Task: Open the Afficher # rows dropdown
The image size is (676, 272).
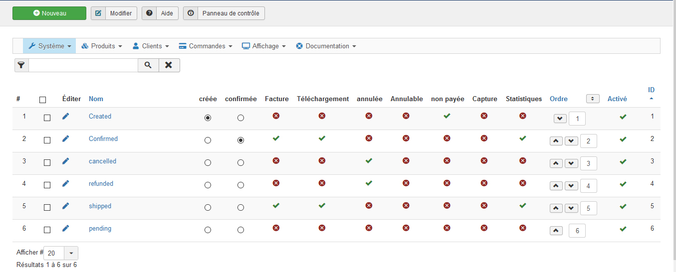Action: point(71,253)
